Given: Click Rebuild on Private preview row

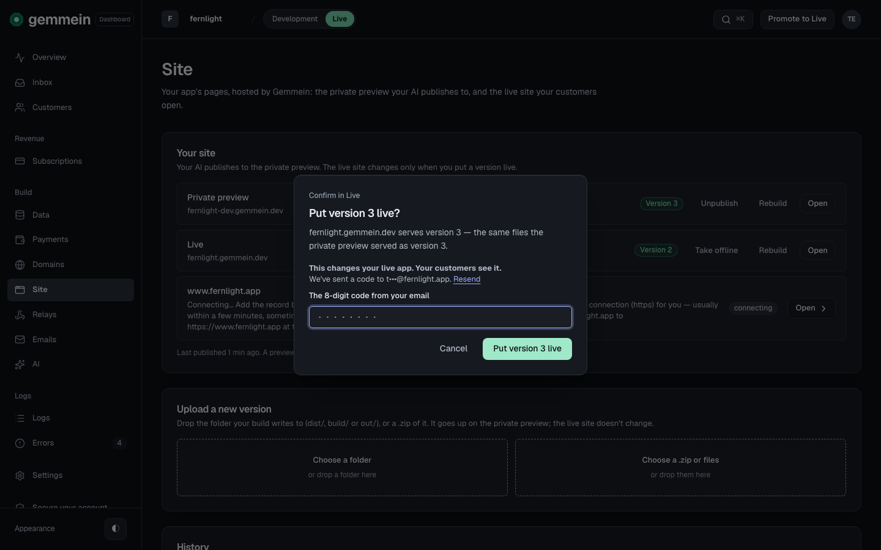Looking at the screenshot, I should (773, 204).
